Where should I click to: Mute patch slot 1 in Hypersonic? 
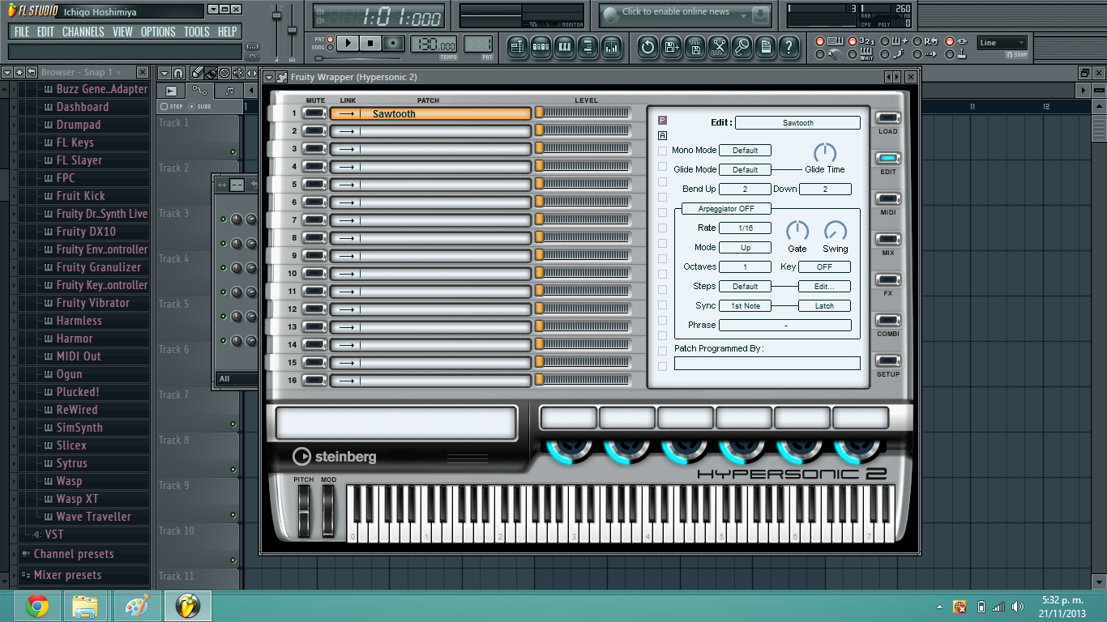coord(314,113)
